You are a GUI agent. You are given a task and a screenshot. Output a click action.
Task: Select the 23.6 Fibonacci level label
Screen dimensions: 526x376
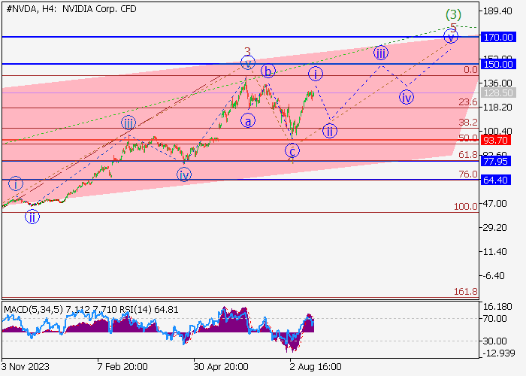(468, 102)
